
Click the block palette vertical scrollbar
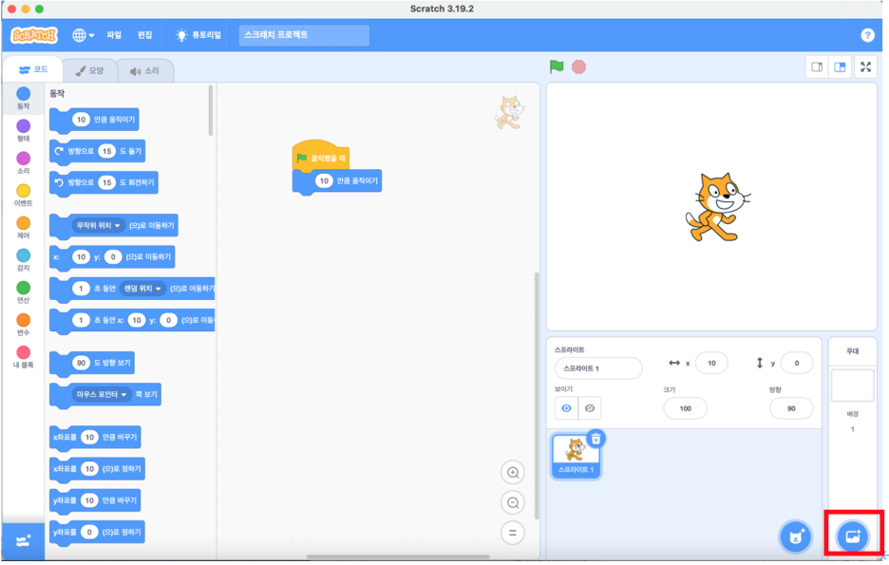pyautogui.click(x=210, y=110)
